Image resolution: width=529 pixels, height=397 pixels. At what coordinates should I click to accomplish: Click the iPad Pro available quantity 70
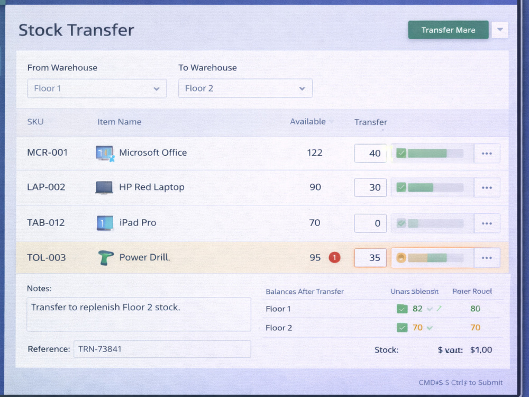point(315,223)
